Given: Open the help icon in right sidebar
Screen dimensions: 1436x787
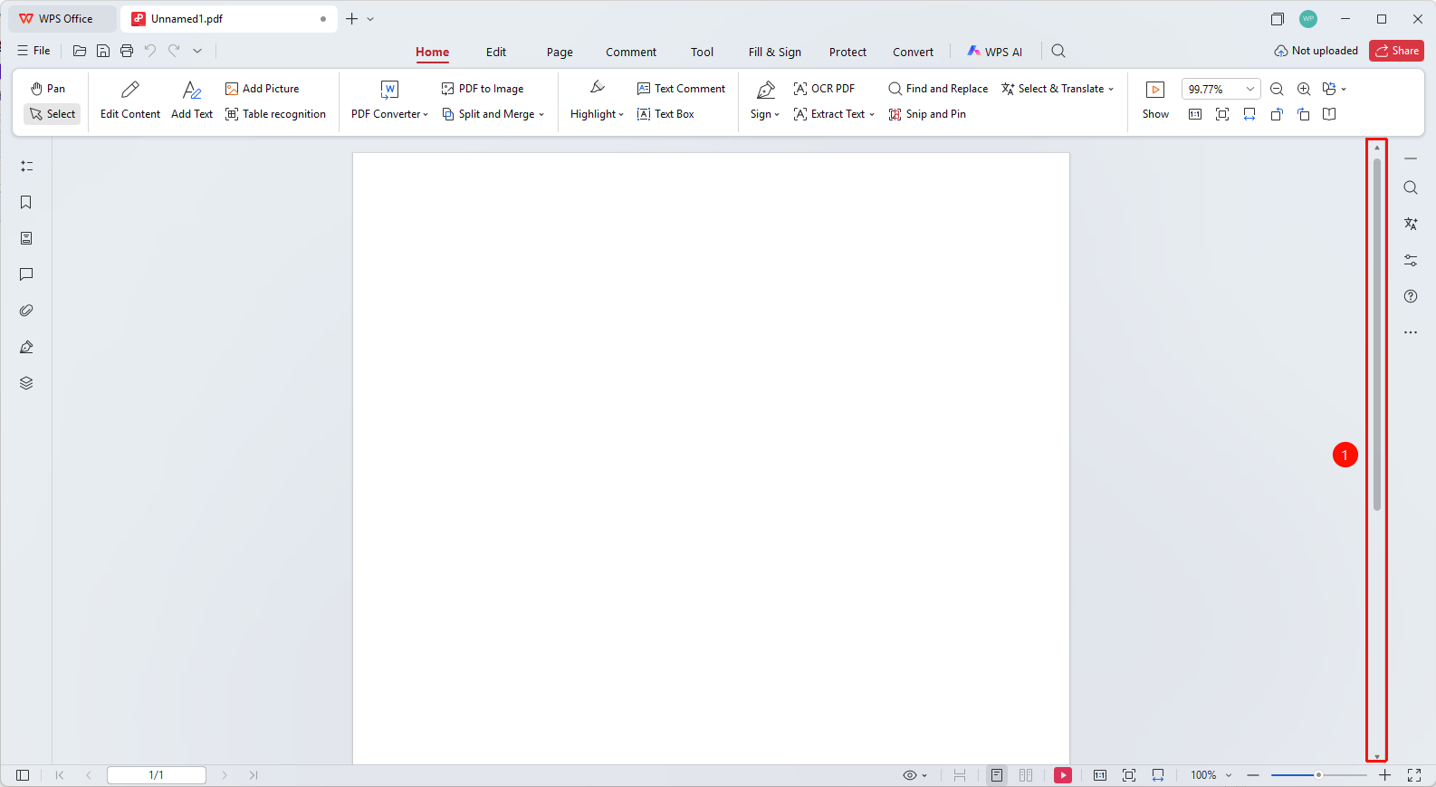Looking at the screenshot, I should pos(1411,296).
